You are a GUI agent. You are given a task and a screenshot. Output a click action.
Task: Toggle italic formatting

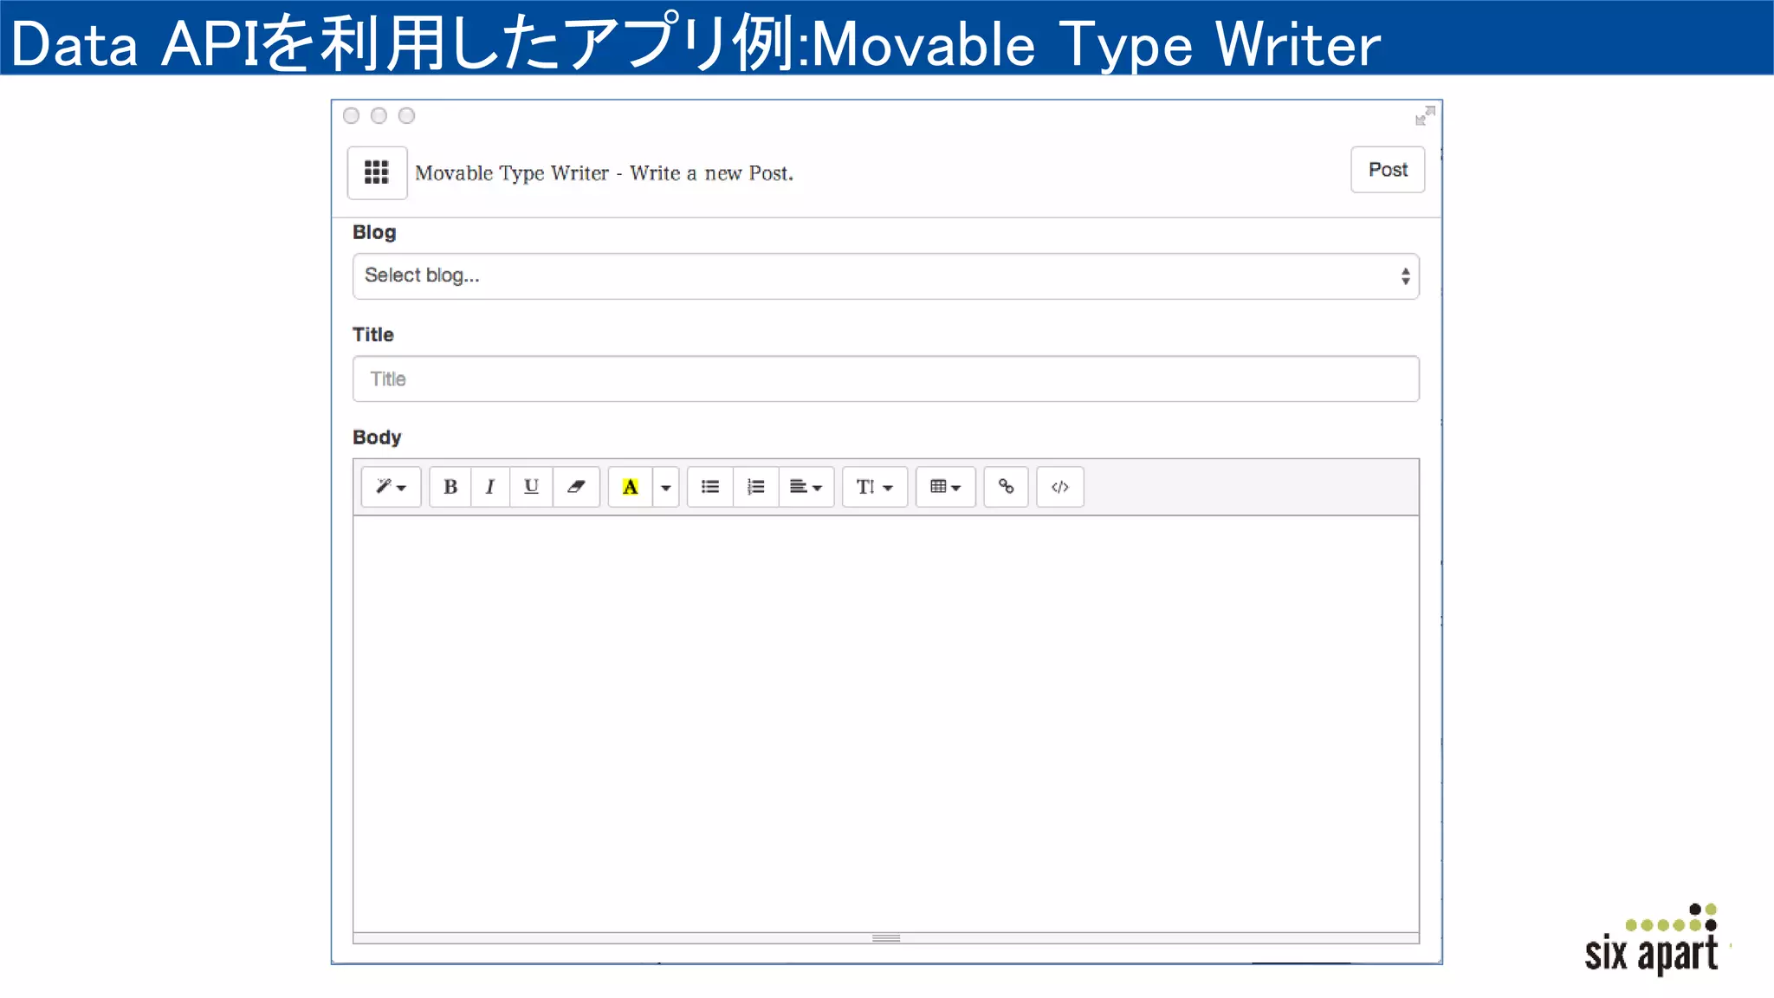click(490, 487)
